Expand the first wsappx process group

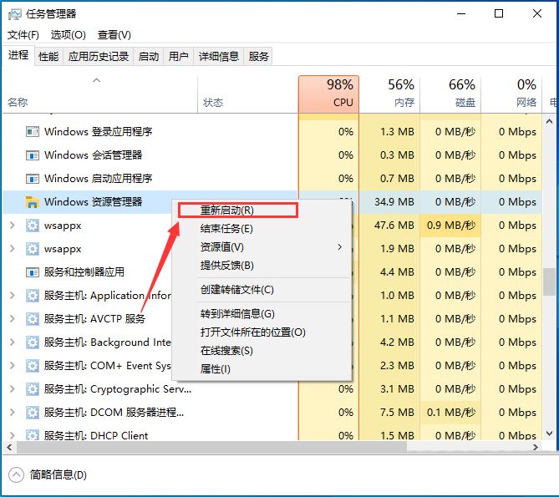13,226
